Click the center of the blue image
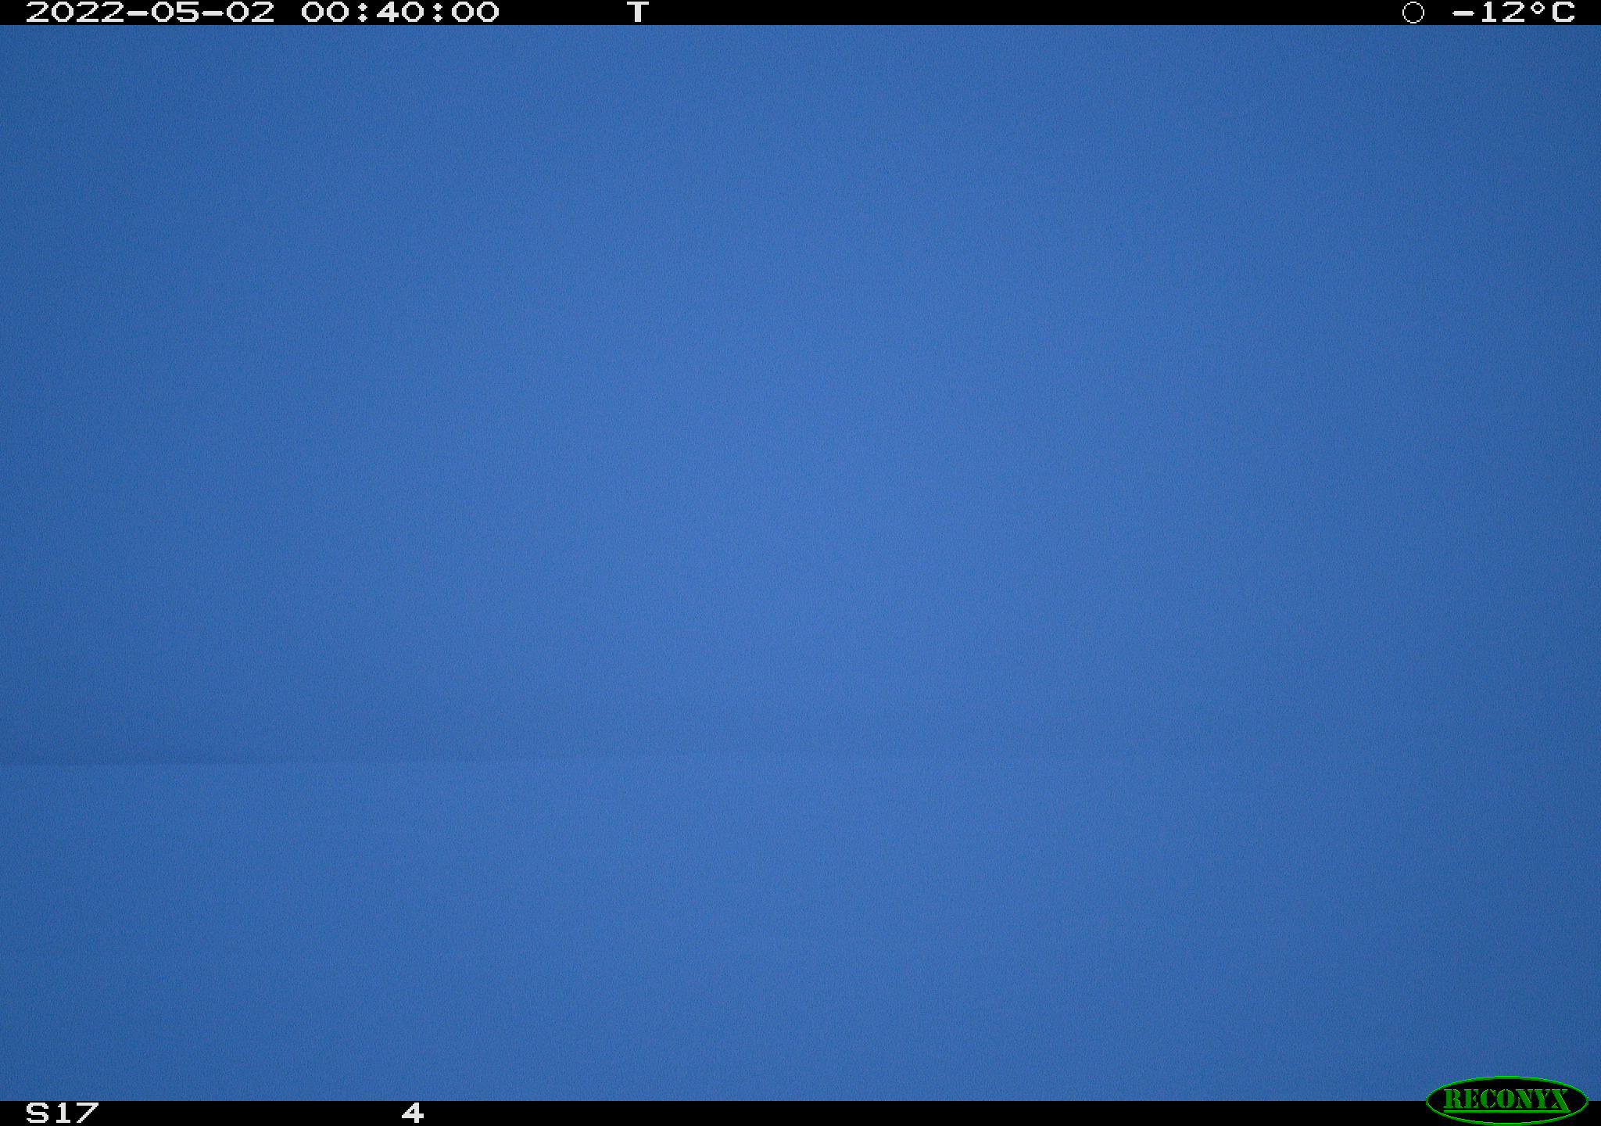Screen dimensions: 1601x1126 click(800, 563)
